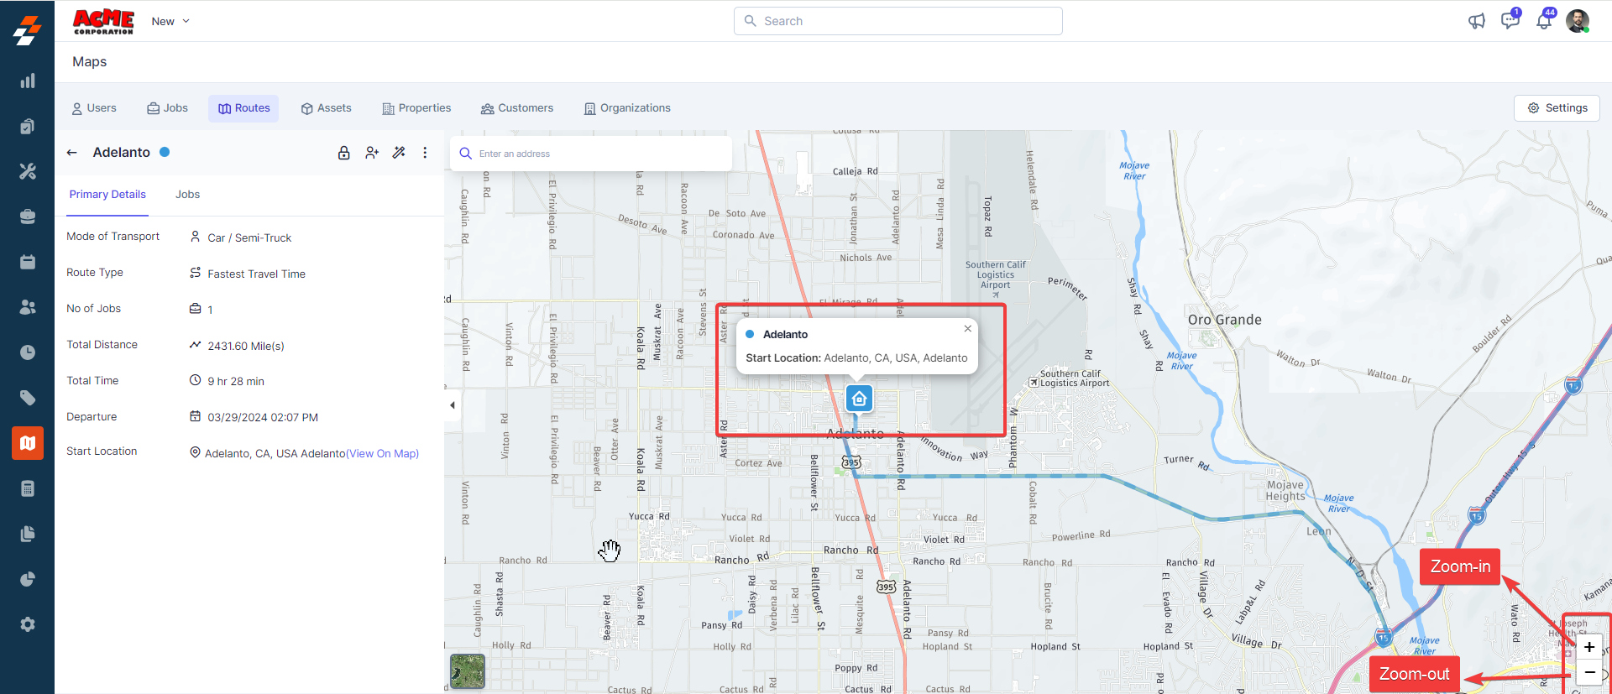This screenshot has width=1612, height=694.
Task: Select the Primary Details tab
Action: point(107,195)
